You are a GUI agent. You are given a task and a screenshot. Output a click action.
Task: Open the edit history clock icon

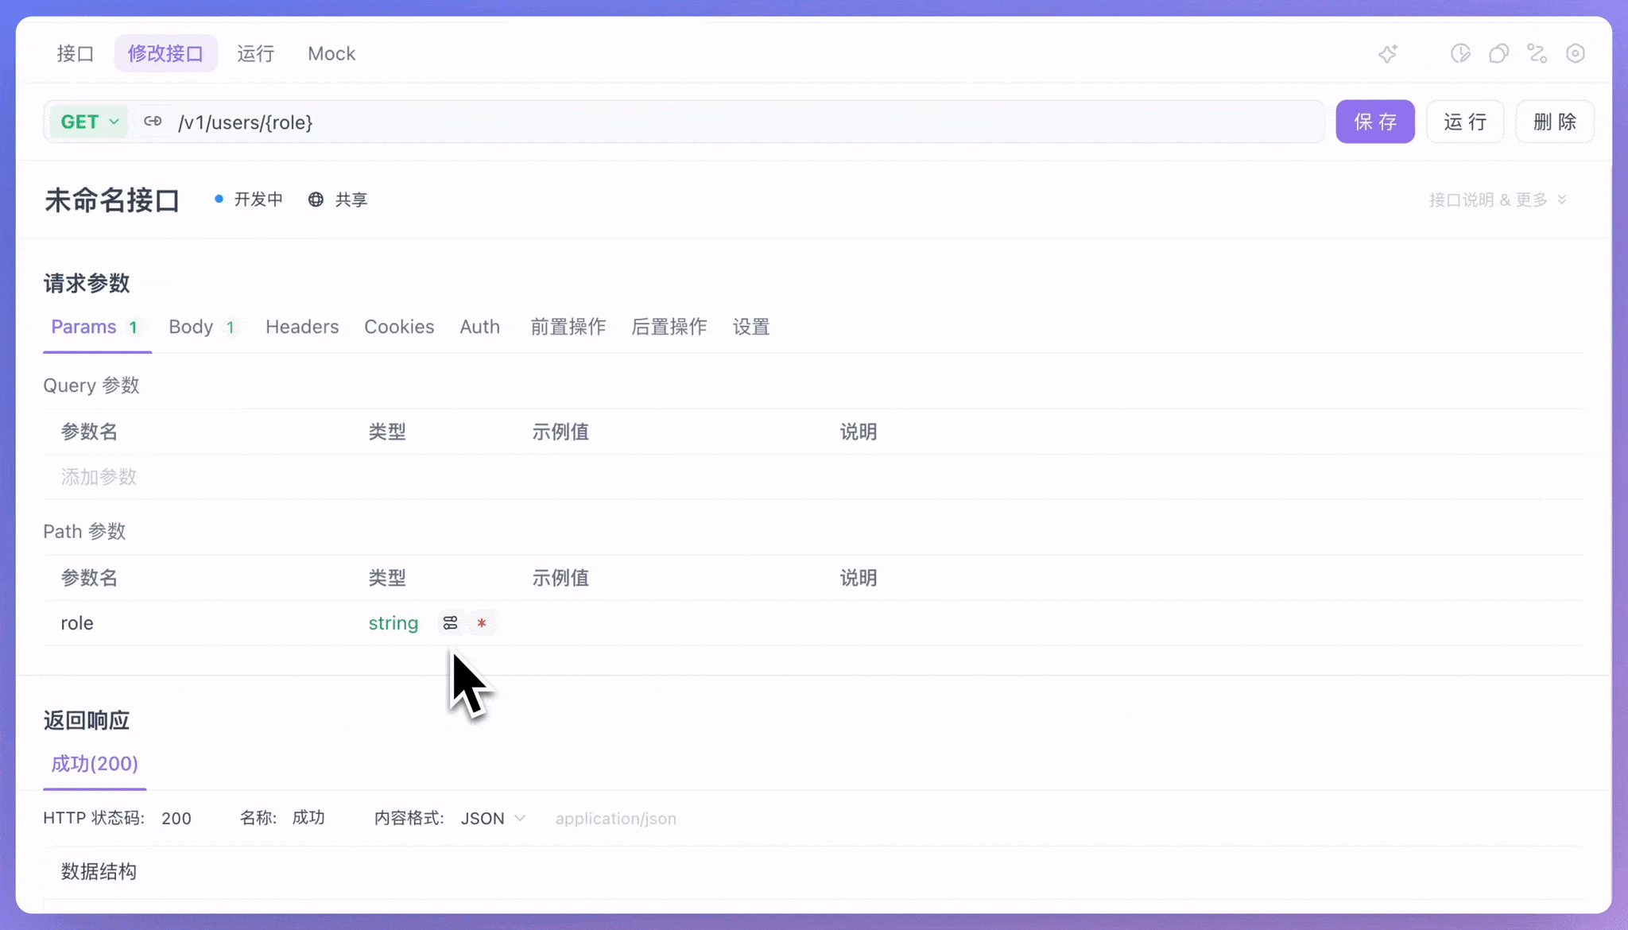click(1460, 53)
